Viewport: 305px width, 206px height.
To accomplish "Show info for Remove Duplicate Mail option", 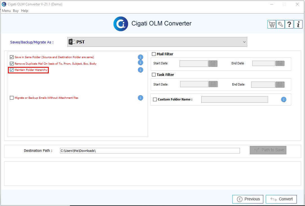I will pyautogui.click(x=140, y=62).
